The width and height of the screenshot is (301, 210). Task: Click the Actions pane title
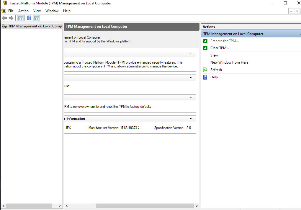[x=209, y=27]
